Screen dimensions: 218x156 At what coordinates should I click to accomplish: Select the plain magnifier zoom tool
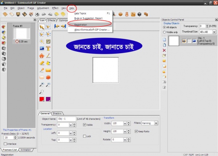point(42,92)
